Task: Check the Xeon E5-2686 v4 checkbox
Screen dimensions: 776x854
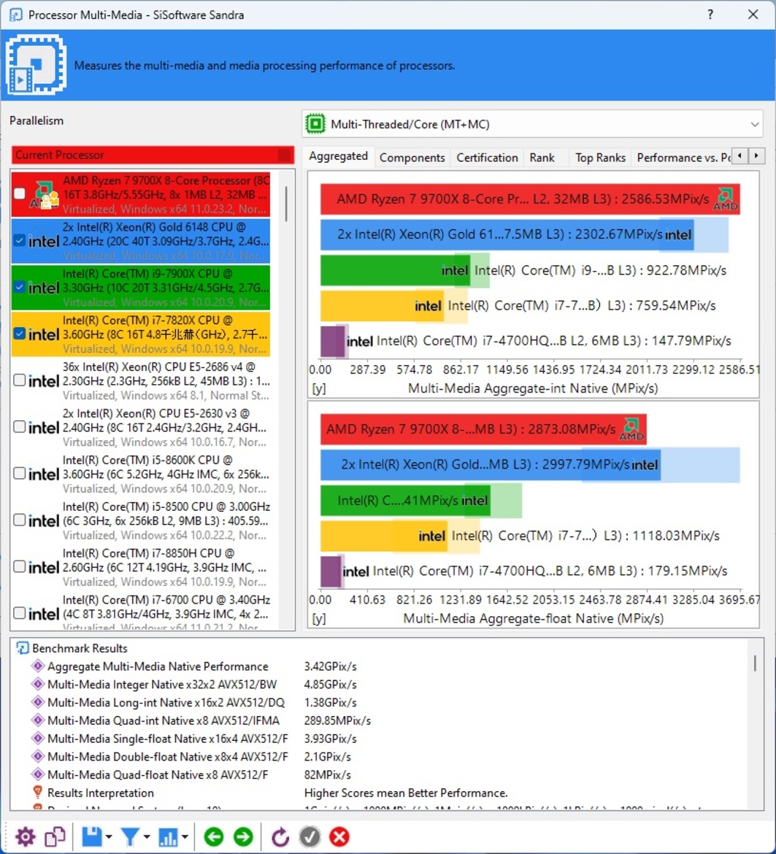Action: coord(20,380)
